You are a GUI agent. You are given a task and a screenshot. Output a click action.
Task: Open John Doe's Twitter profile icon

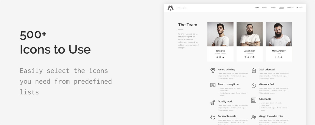click(217, 57)
